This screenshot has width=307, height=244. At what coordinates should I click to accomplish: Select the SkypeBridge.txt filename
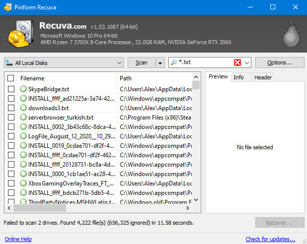tap(49, 89)
